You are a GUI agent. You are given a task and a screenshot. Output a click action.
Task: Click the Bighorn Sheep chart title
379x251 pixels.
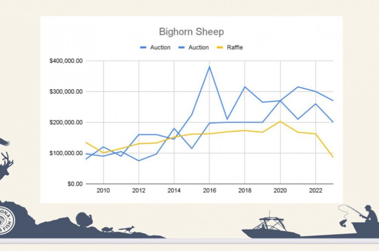[191, 32]
